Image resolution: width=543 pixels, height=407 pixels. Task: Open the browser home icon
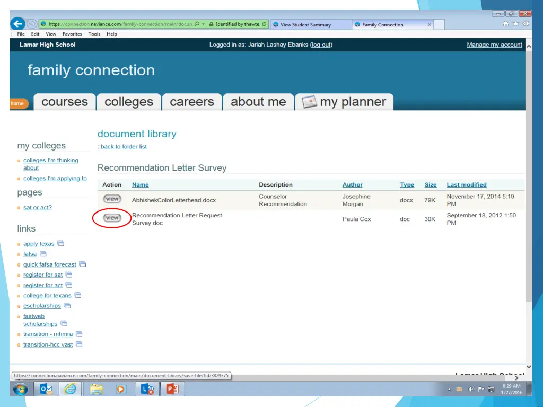coord(505,24)
